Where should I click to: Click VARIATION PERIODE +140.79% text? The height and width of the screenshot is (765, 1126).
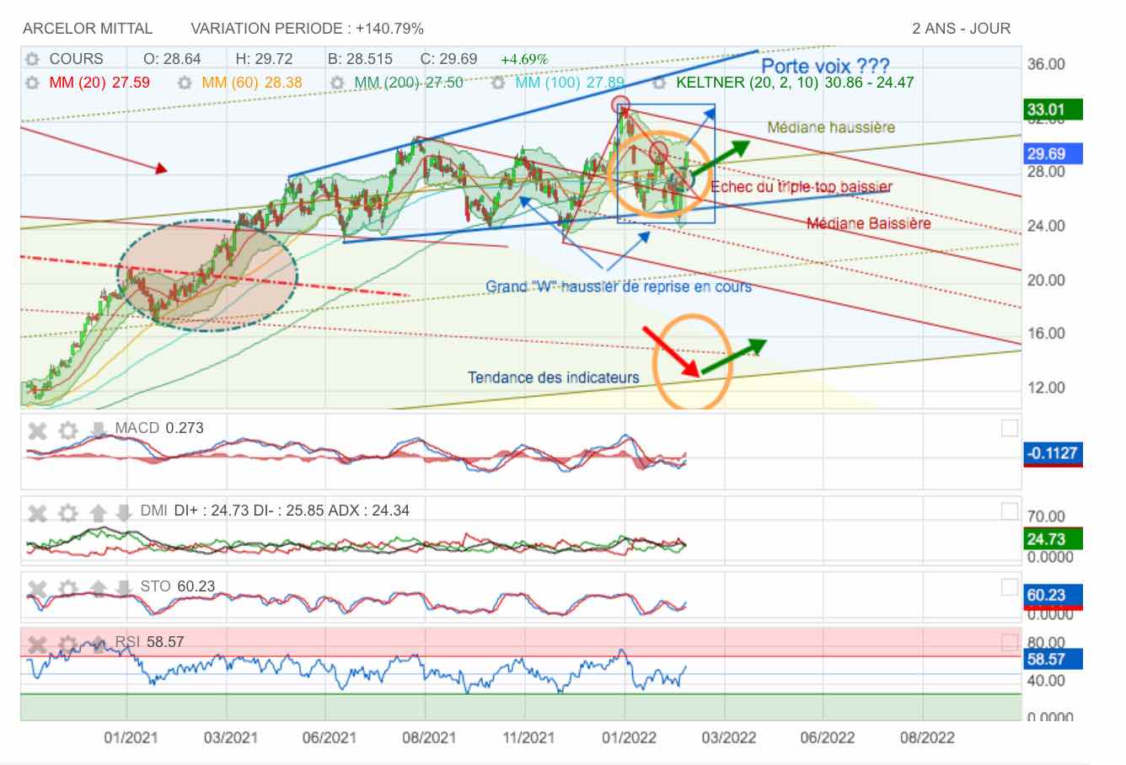coord(308,29)
